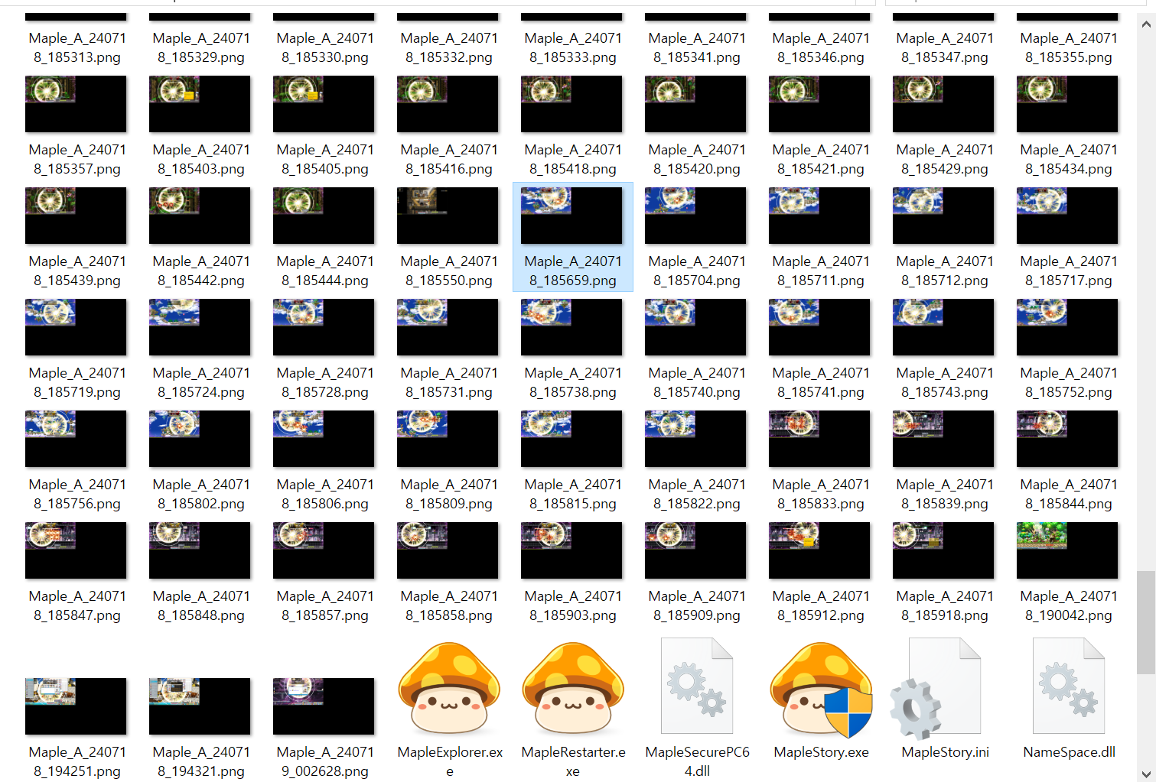Select thumbnail of Maple_A_240718_185442.png
Viewport: 1156px width, 782px height.
(x=200, y=216)
